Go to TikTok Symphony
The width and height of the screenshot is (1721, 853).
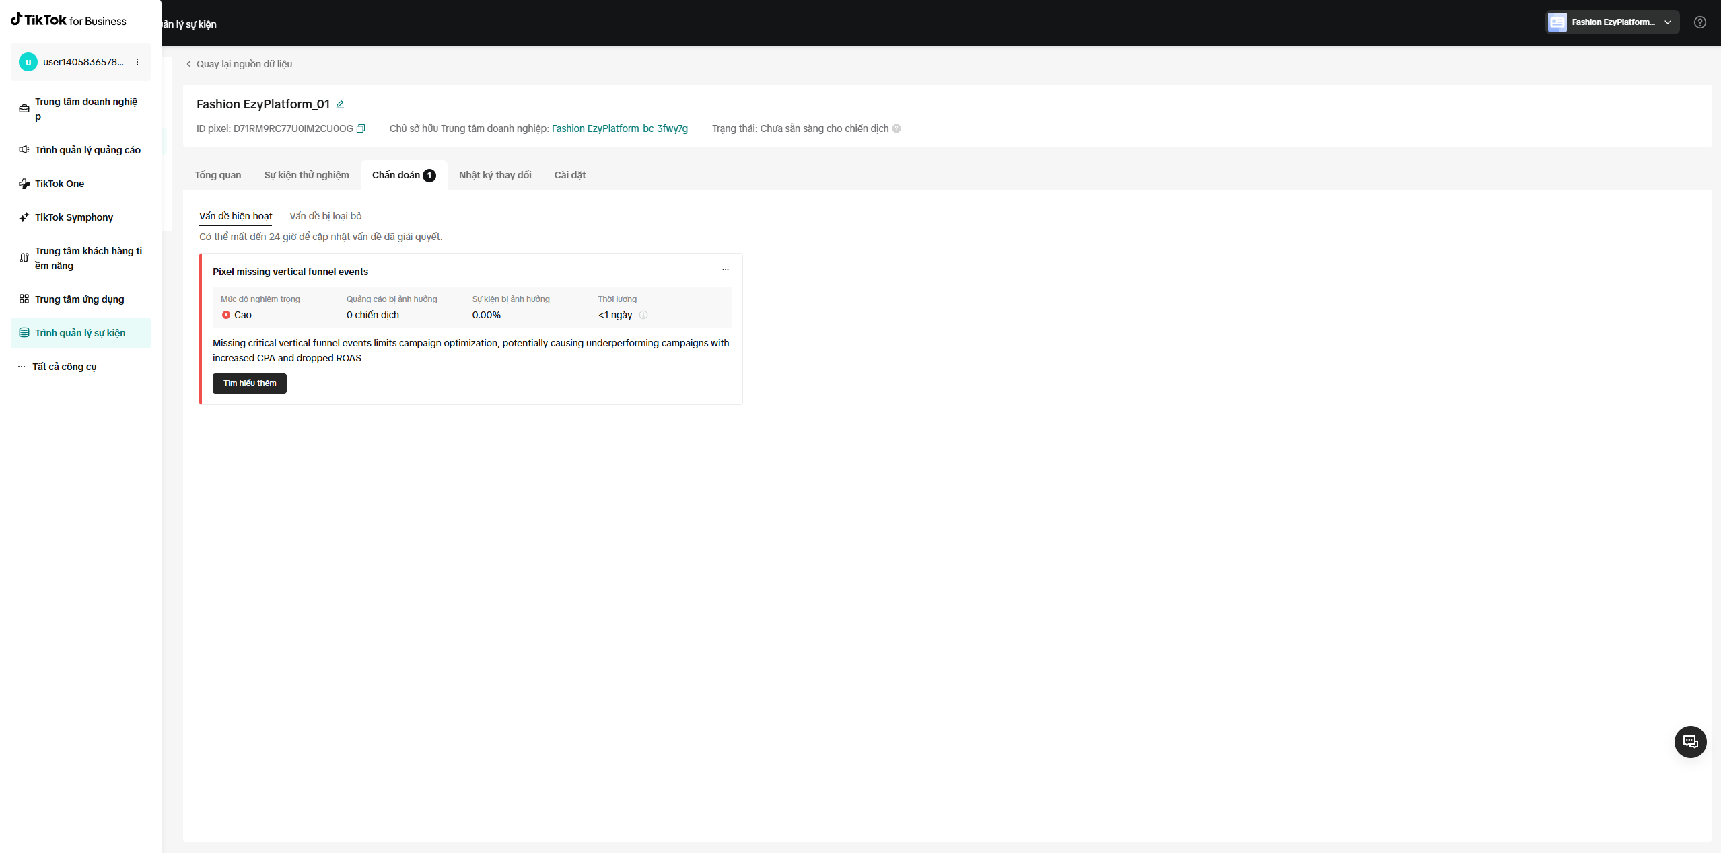pos(81,217)
